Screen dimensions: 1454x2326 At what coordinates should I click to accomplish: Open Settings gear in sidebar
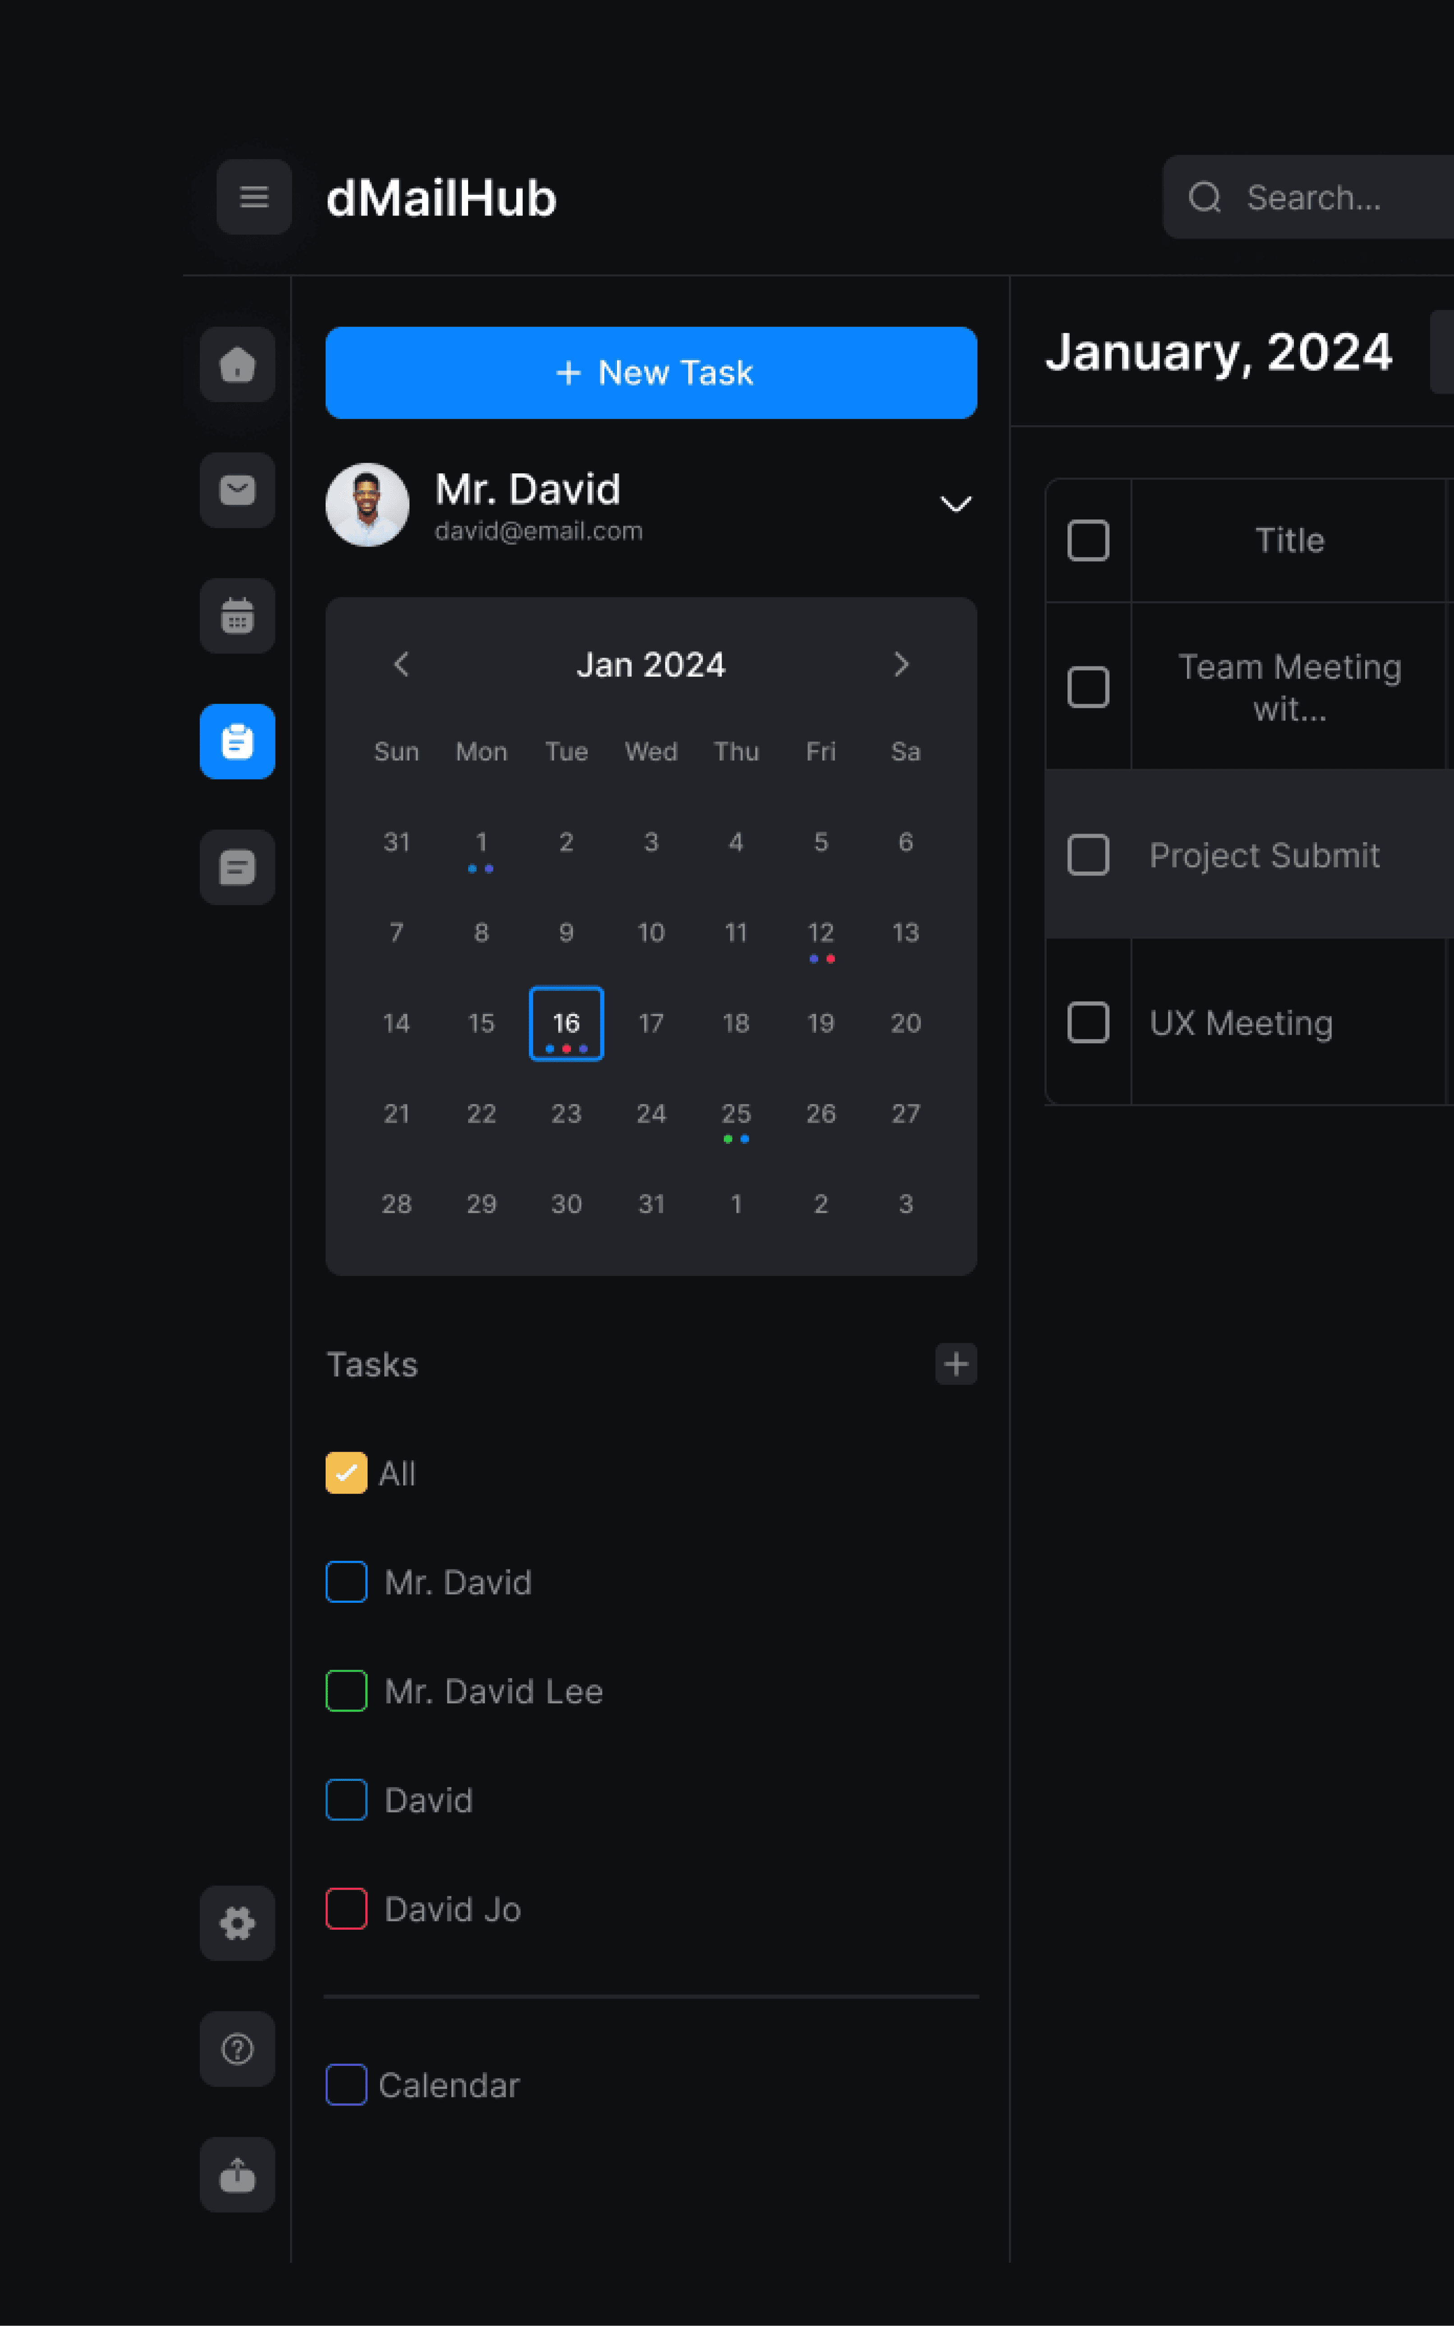coord(238,1923)
